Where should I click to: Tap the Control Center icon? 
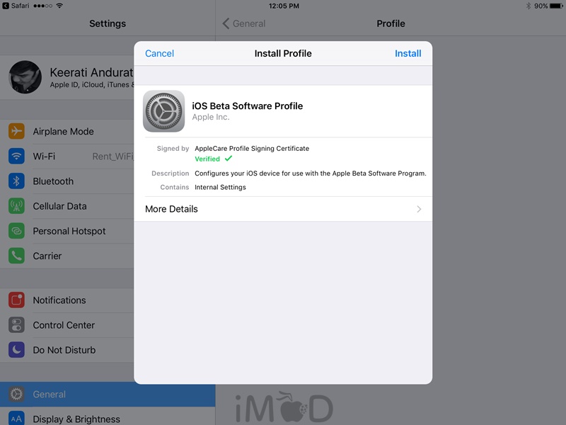[16, 325]
